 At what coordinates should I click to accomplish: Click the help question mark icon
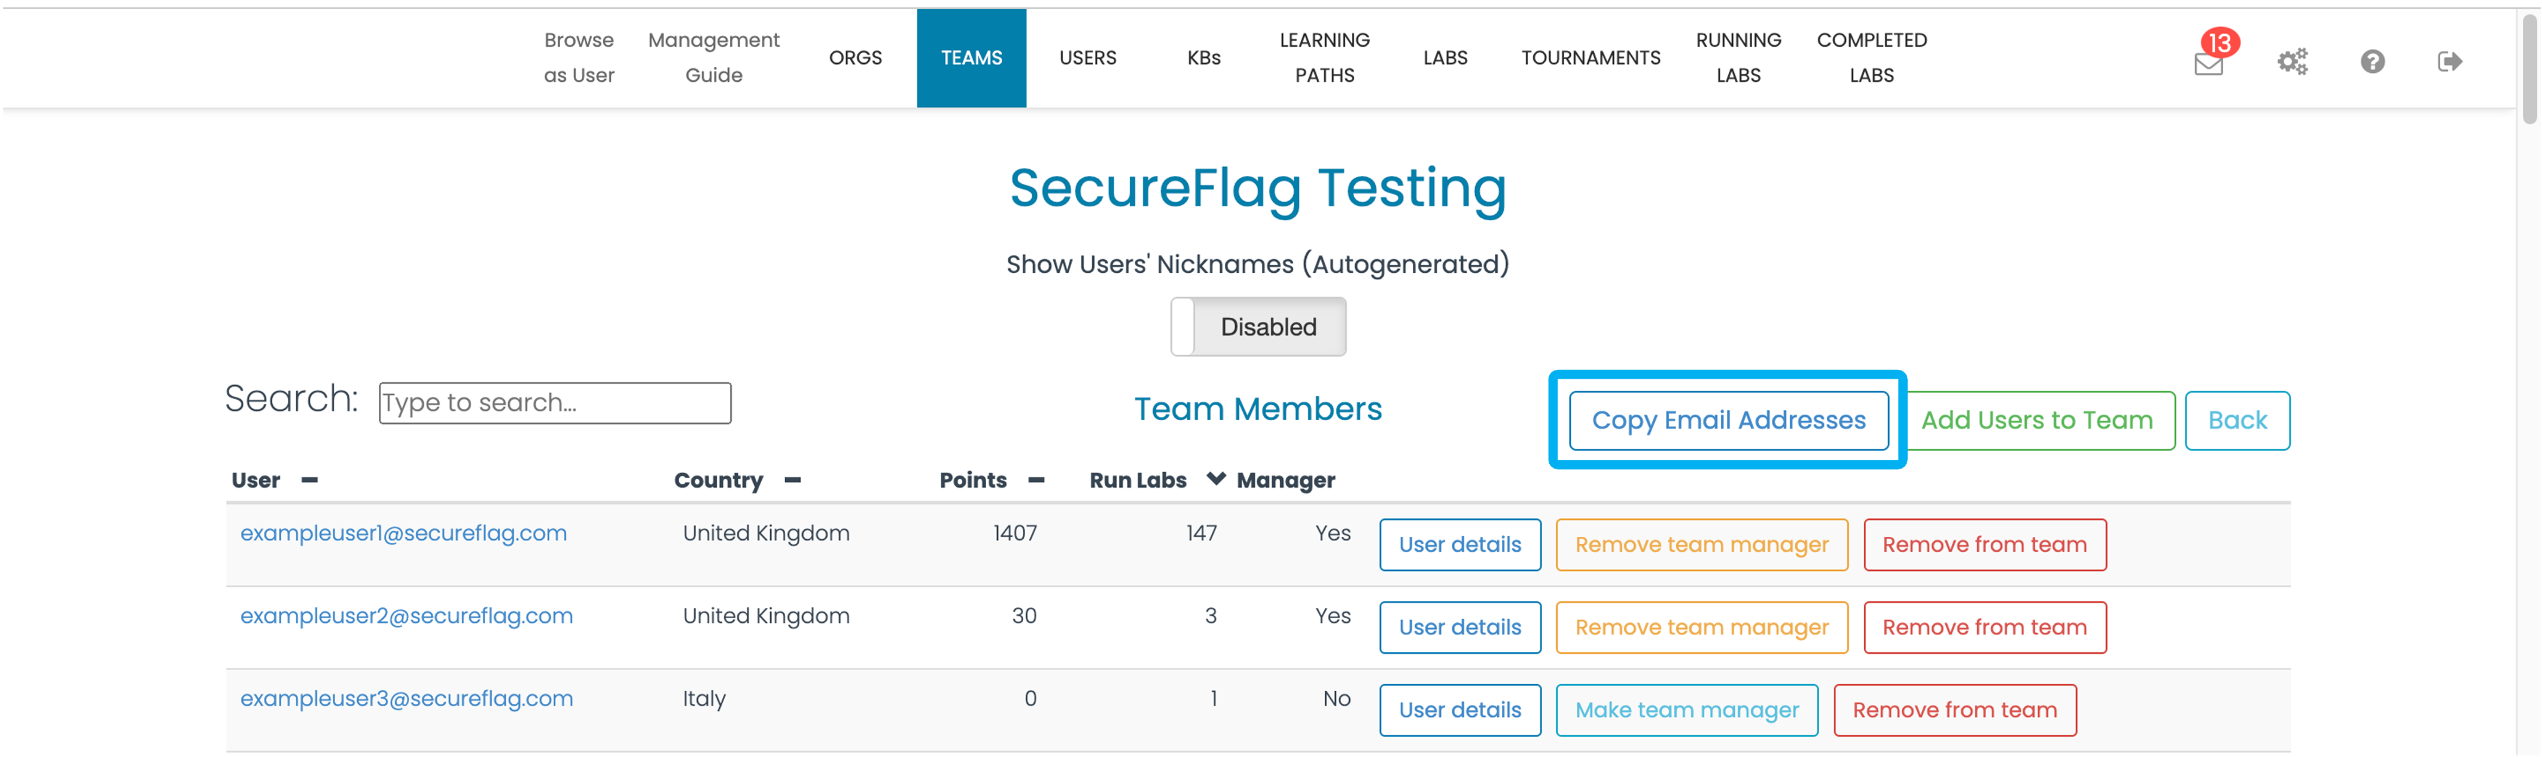[x=2372, y=61]
